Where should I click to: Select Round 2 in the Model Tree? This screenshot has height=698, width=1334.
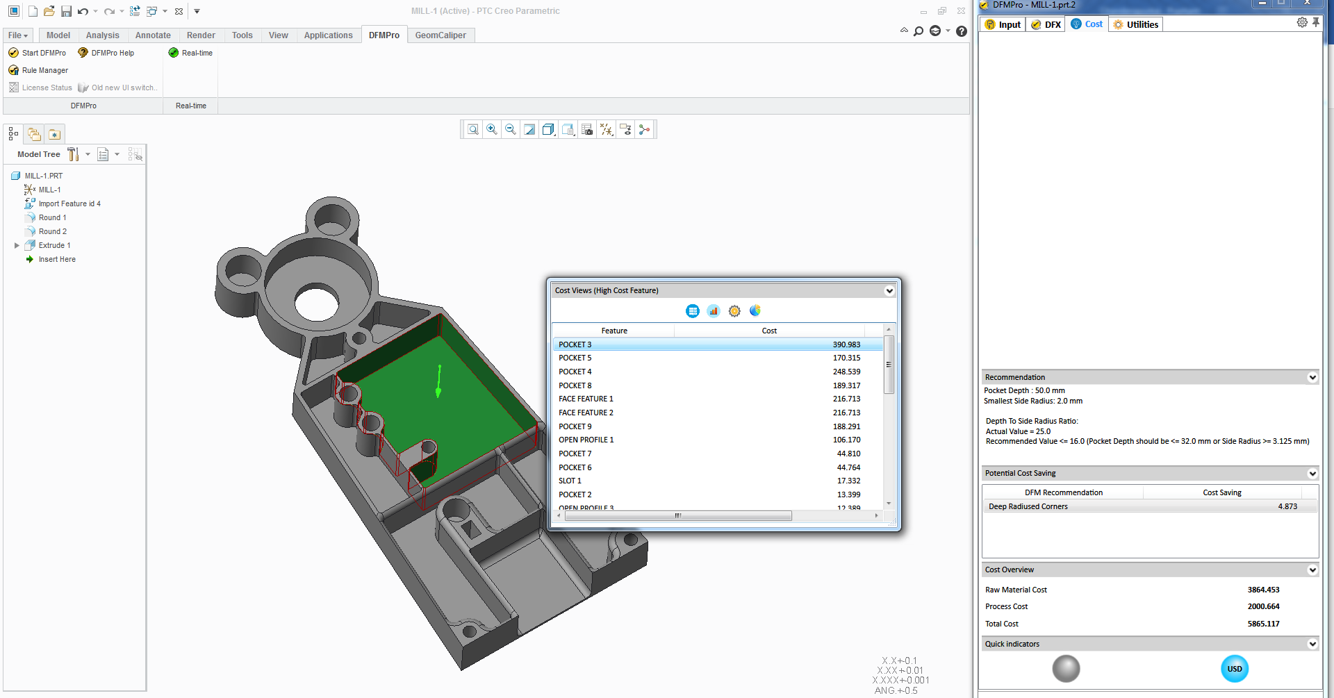coord(53,231)
